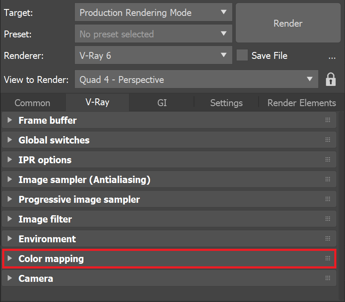This screenshot has width=345, height=302.
Task: Click the ellipsis icon next to Save File
Action: pyautogui.click(x=332, y=57)
